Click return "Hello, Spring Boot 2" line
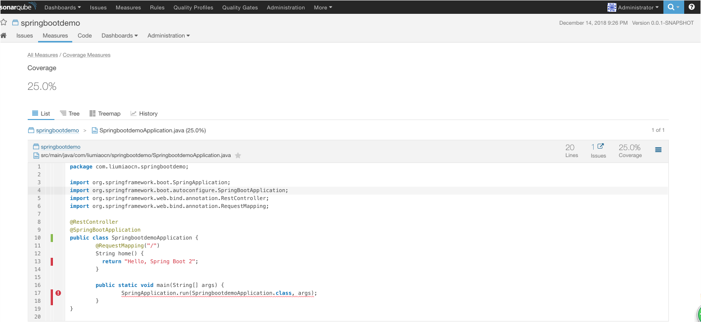This screenshot has height=322, width=701. 150,261
